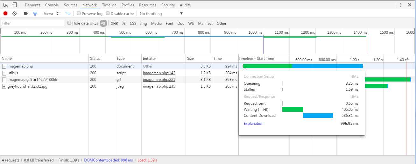The image size is (416, 164).
Task: Filter requests by Doc
Action: pos(181,23)
